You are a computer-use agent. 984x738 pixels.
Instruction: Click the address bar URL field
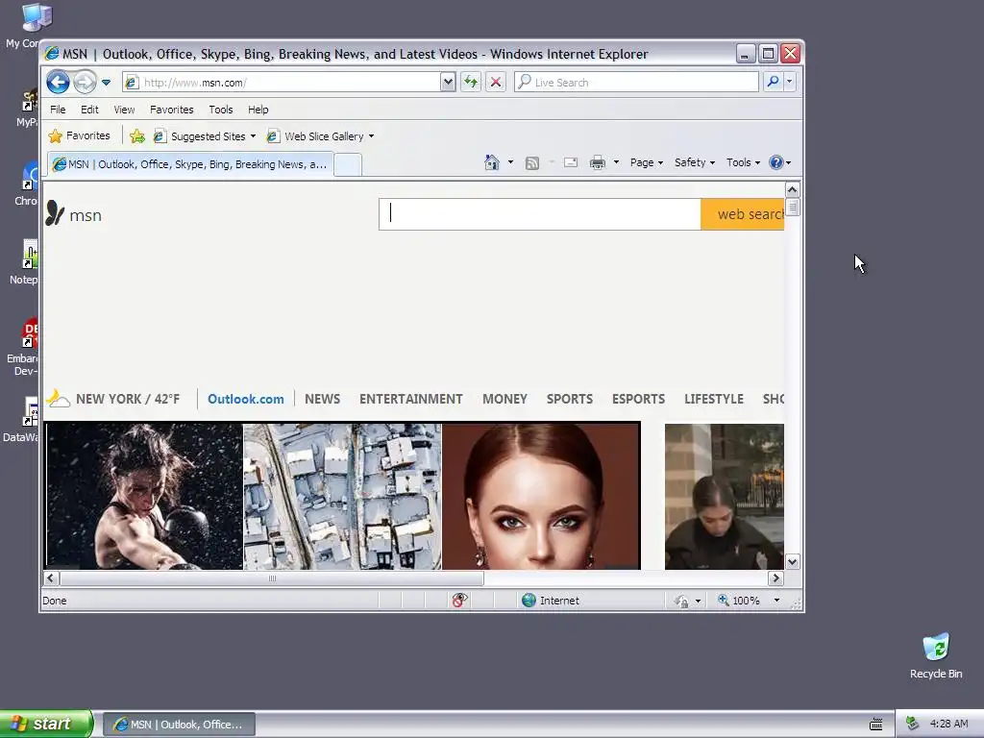(x=282, y=83)
